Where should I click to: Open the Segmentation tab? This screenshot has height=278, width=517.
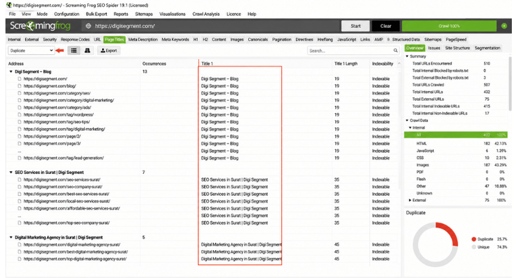pyautogui.click(x=487, y=48)
